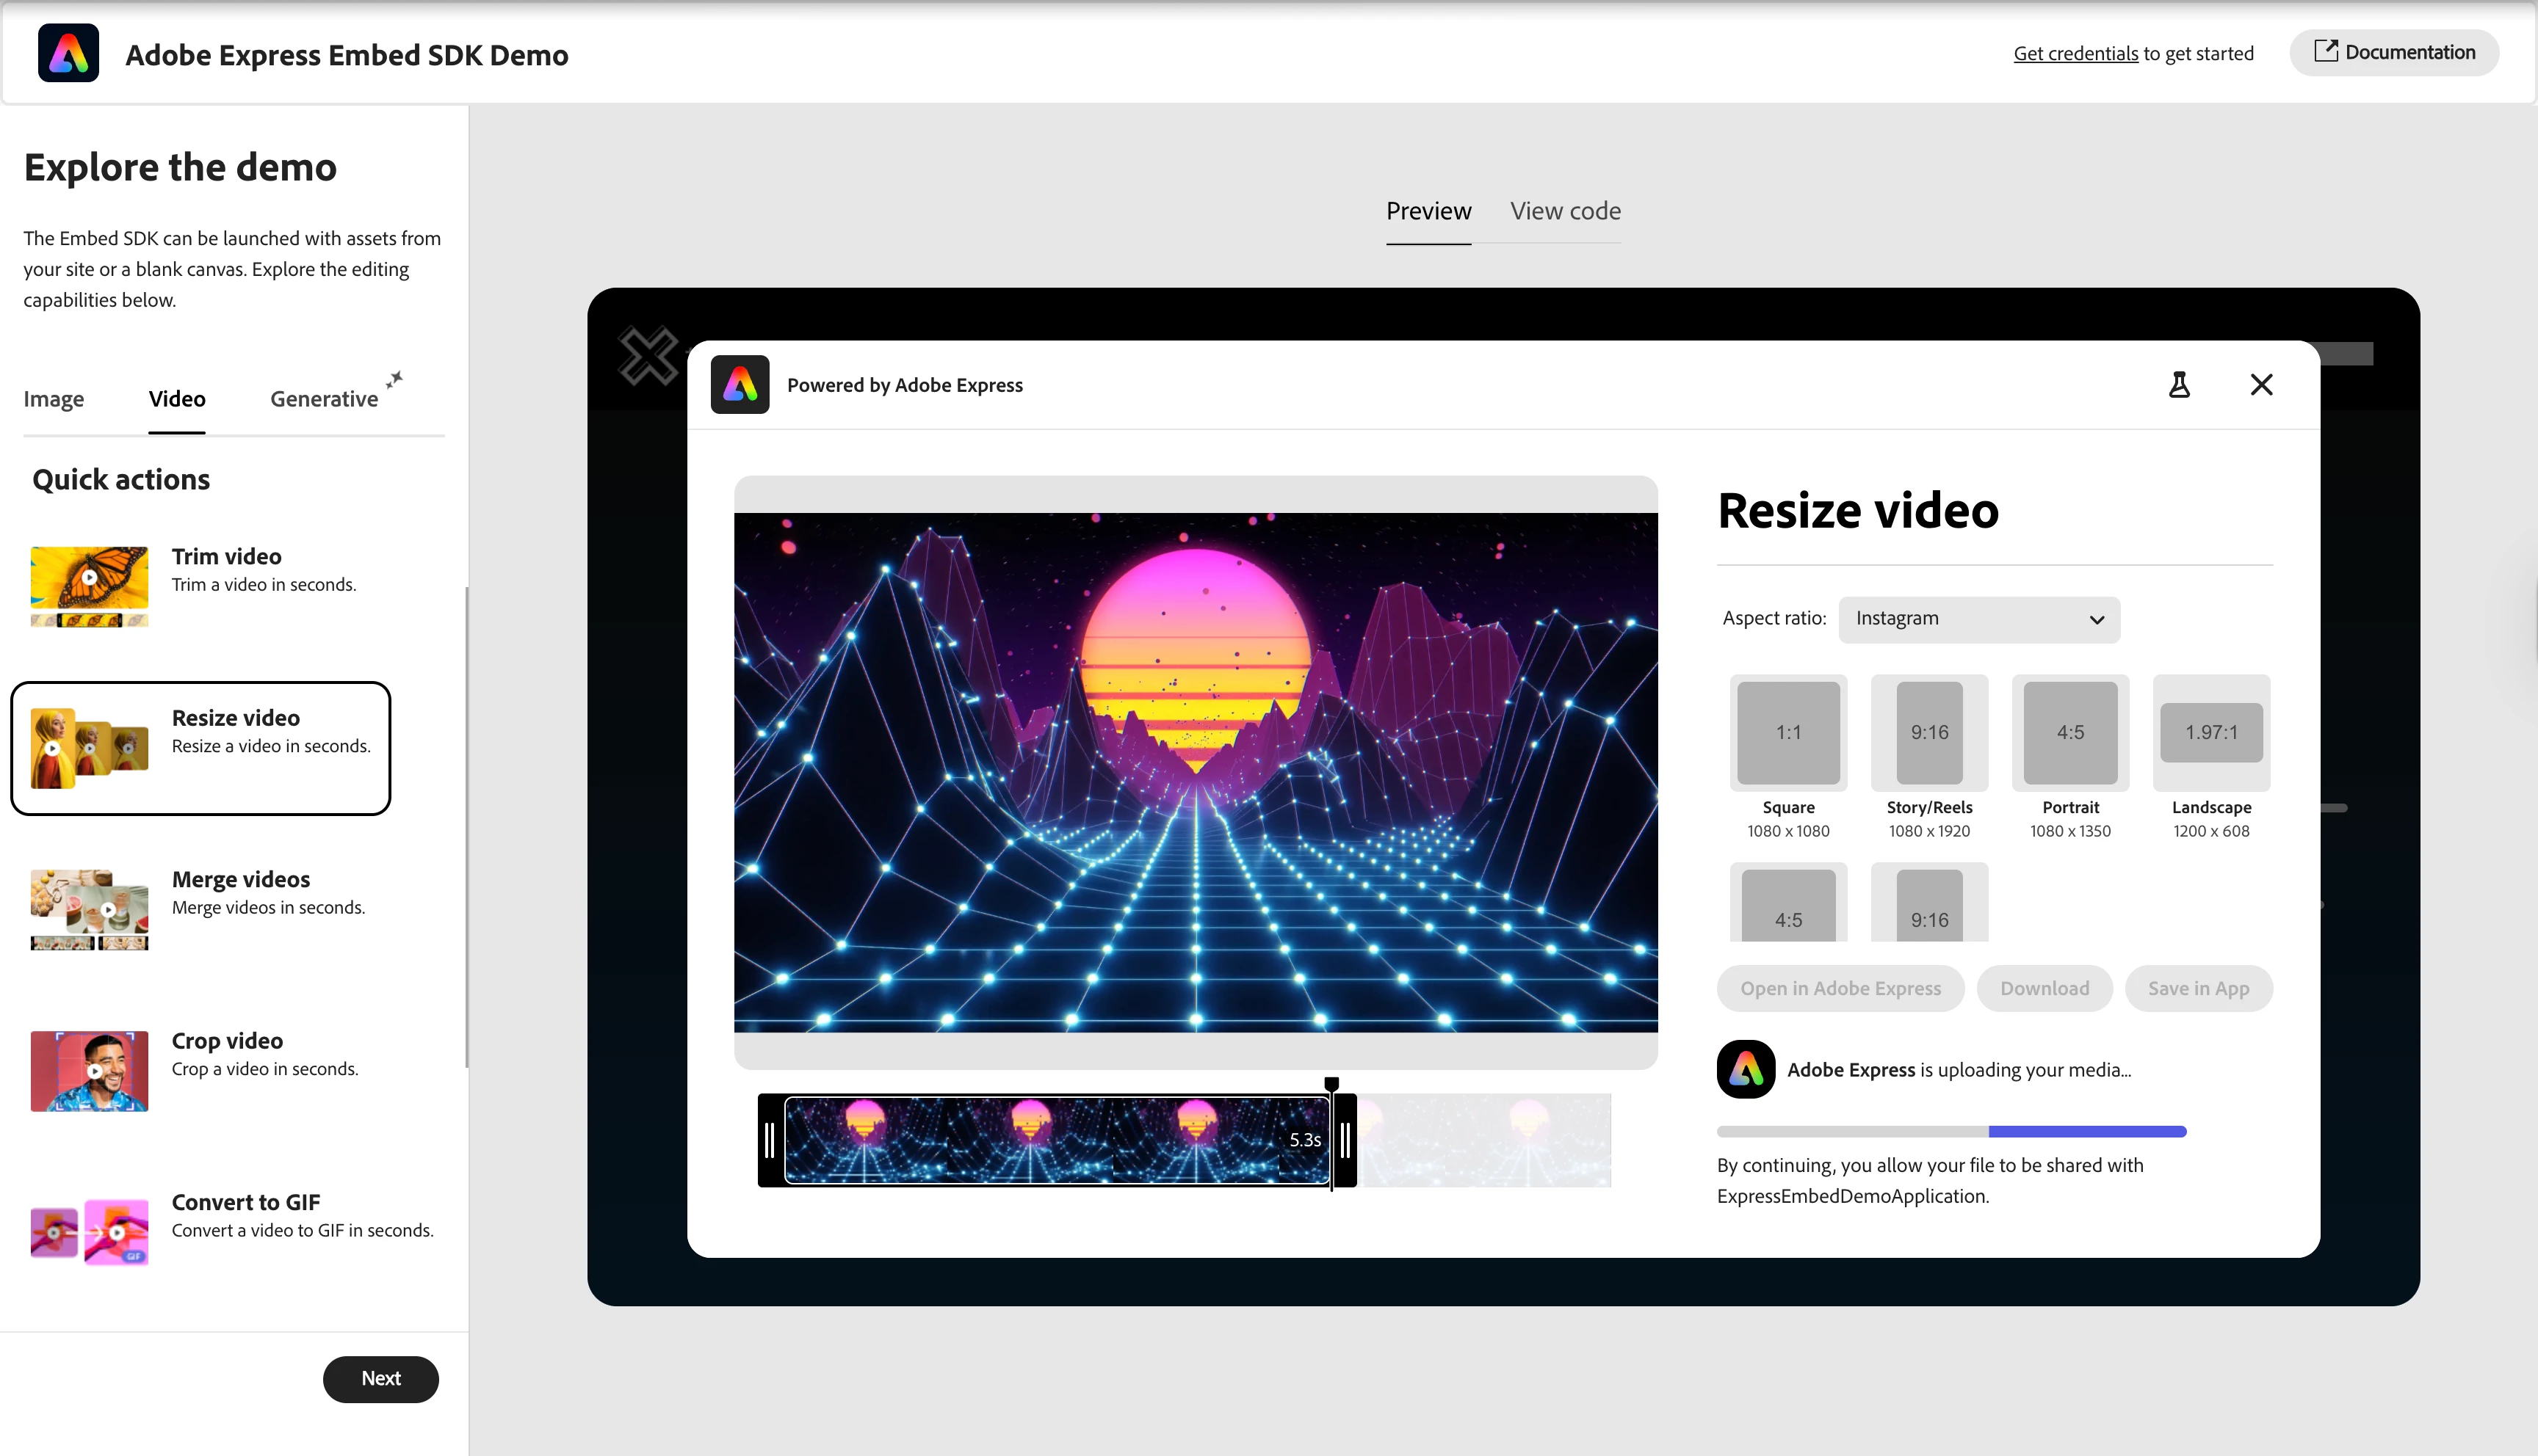Screen dimensions: 2538x1456
Task: Open the Documentation button
Action: [2394, 52]
